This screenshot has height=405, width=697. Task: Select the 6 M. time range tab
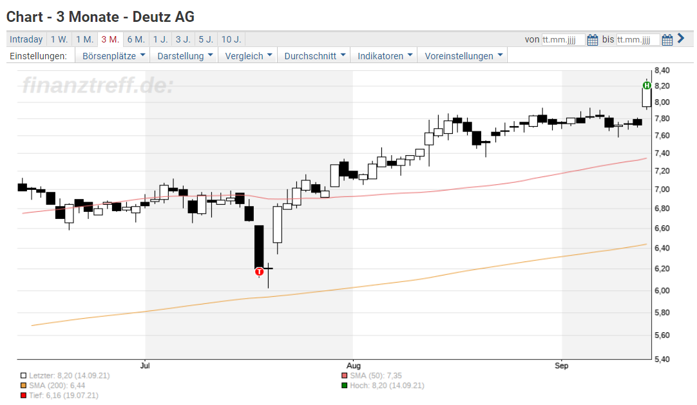coord(136,39)
